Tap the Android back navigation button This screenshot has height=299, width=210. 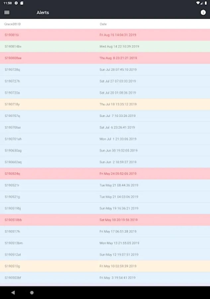(x=13, y=292)
